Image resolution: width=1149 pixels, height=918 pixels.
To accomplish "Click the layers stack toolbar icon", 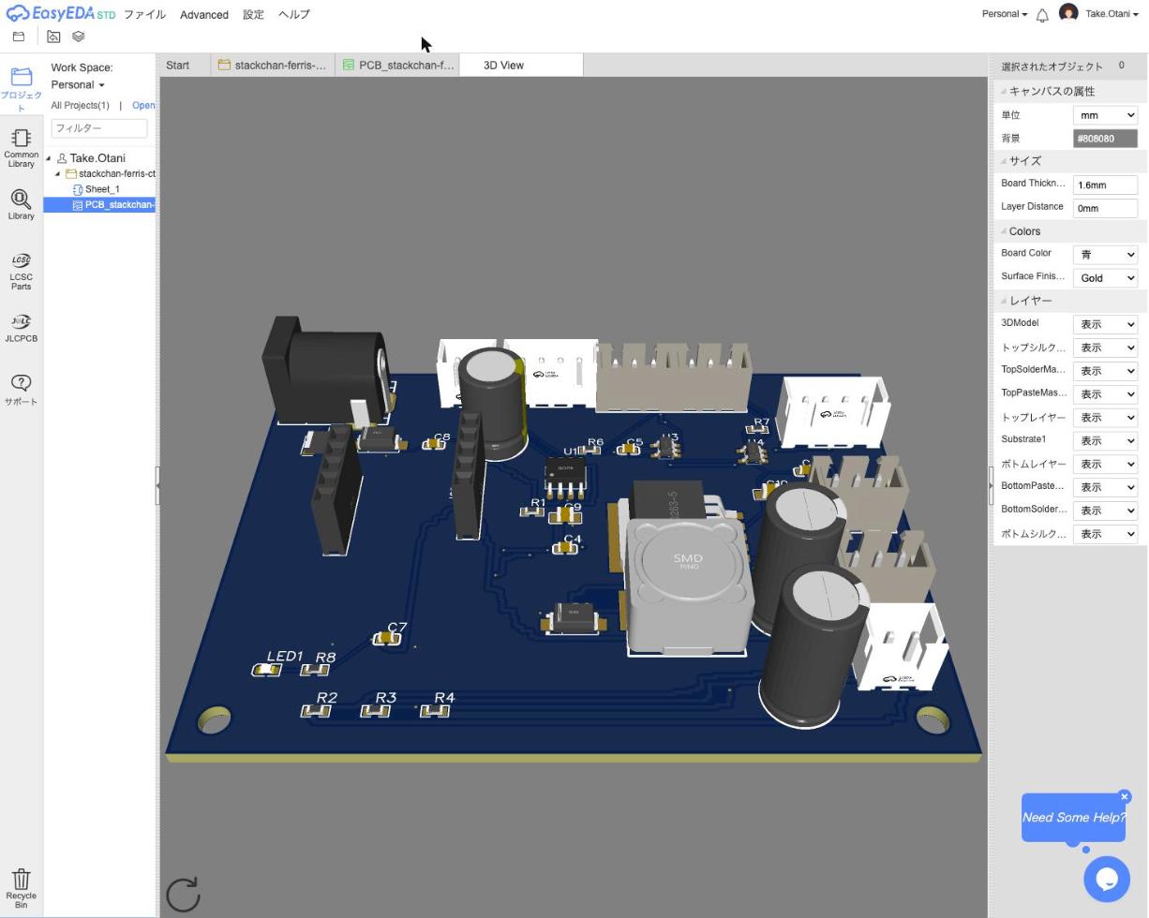I will pos(79,37).
